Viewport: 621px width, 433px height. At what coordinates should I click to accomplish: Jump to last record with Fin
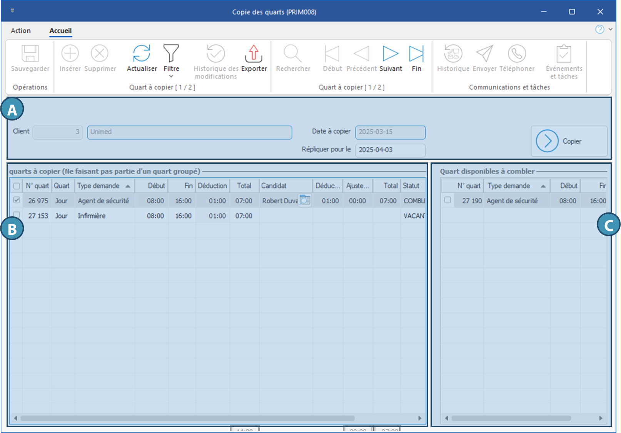[x=416, y=53]
